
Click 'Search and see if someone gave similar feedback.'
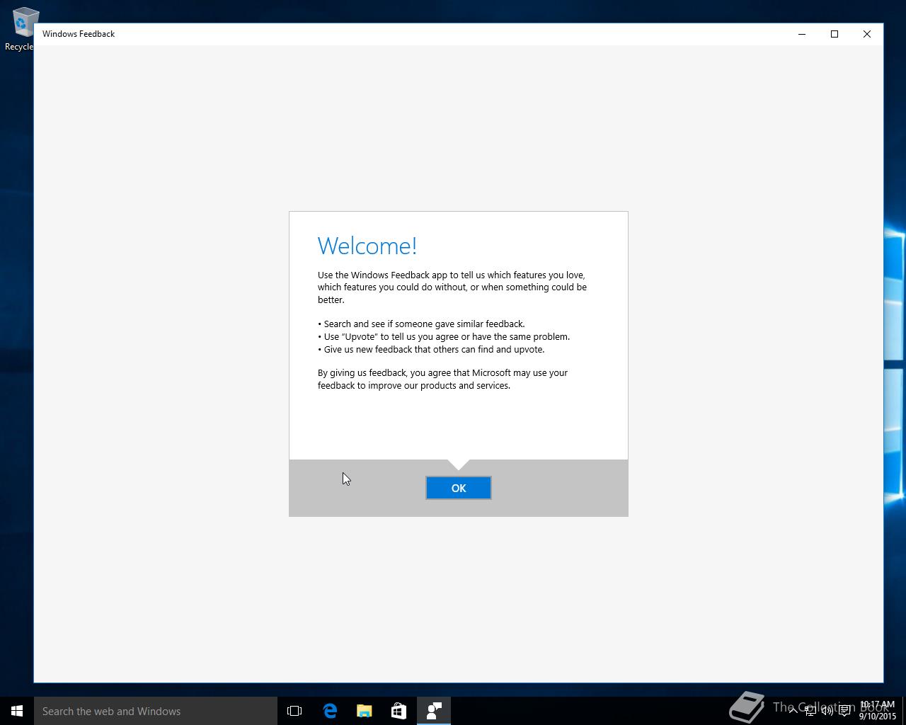424,324
